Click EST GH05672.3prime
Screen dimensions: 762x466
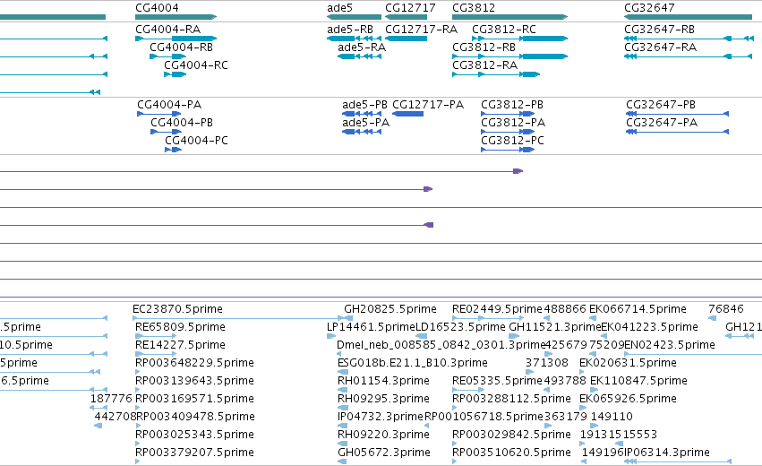pos(384,453)
